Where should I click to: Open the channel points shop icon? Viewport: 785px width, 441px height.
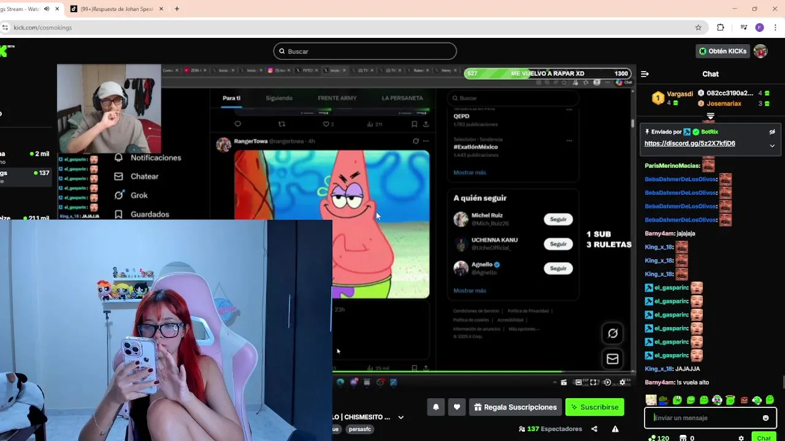pyautogui.click(x=683, y=438)
